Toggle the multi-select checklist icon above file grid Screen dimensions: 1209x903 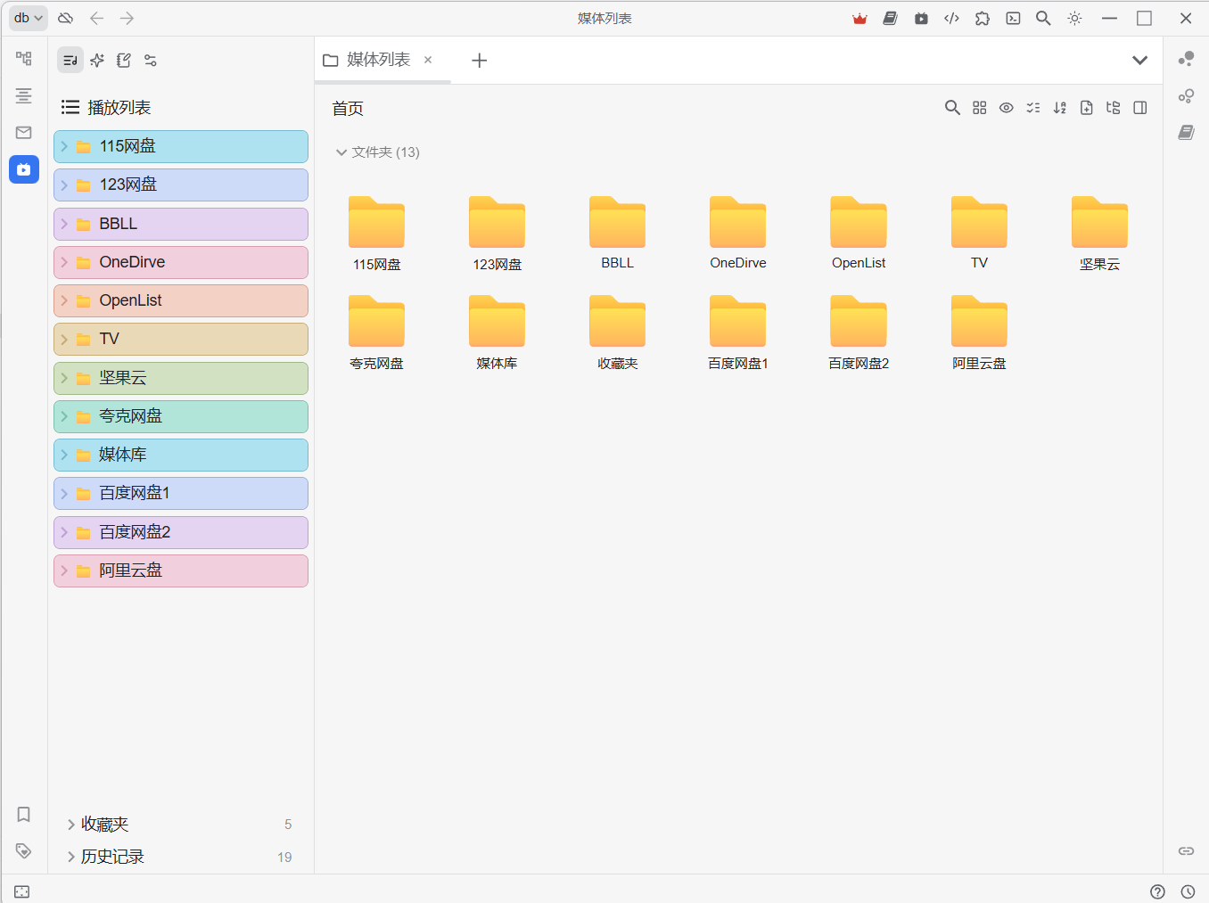point(1033,107)
